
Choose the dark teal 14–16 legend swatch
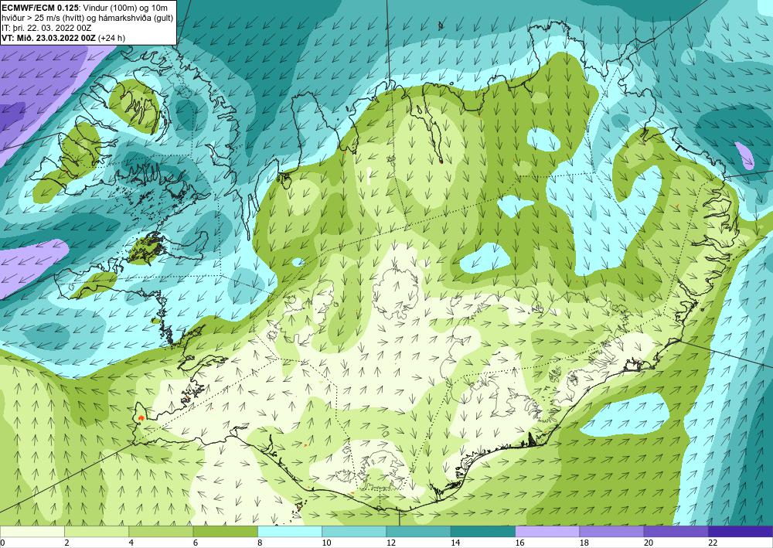pos(483,532)
